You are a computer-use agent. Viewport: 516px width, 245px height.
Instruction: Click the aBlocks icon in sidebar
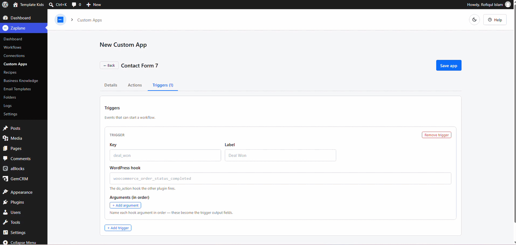(5, 169)
